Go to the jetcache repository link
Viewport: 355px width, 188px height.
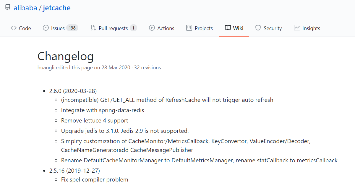[x=56, y=8]
